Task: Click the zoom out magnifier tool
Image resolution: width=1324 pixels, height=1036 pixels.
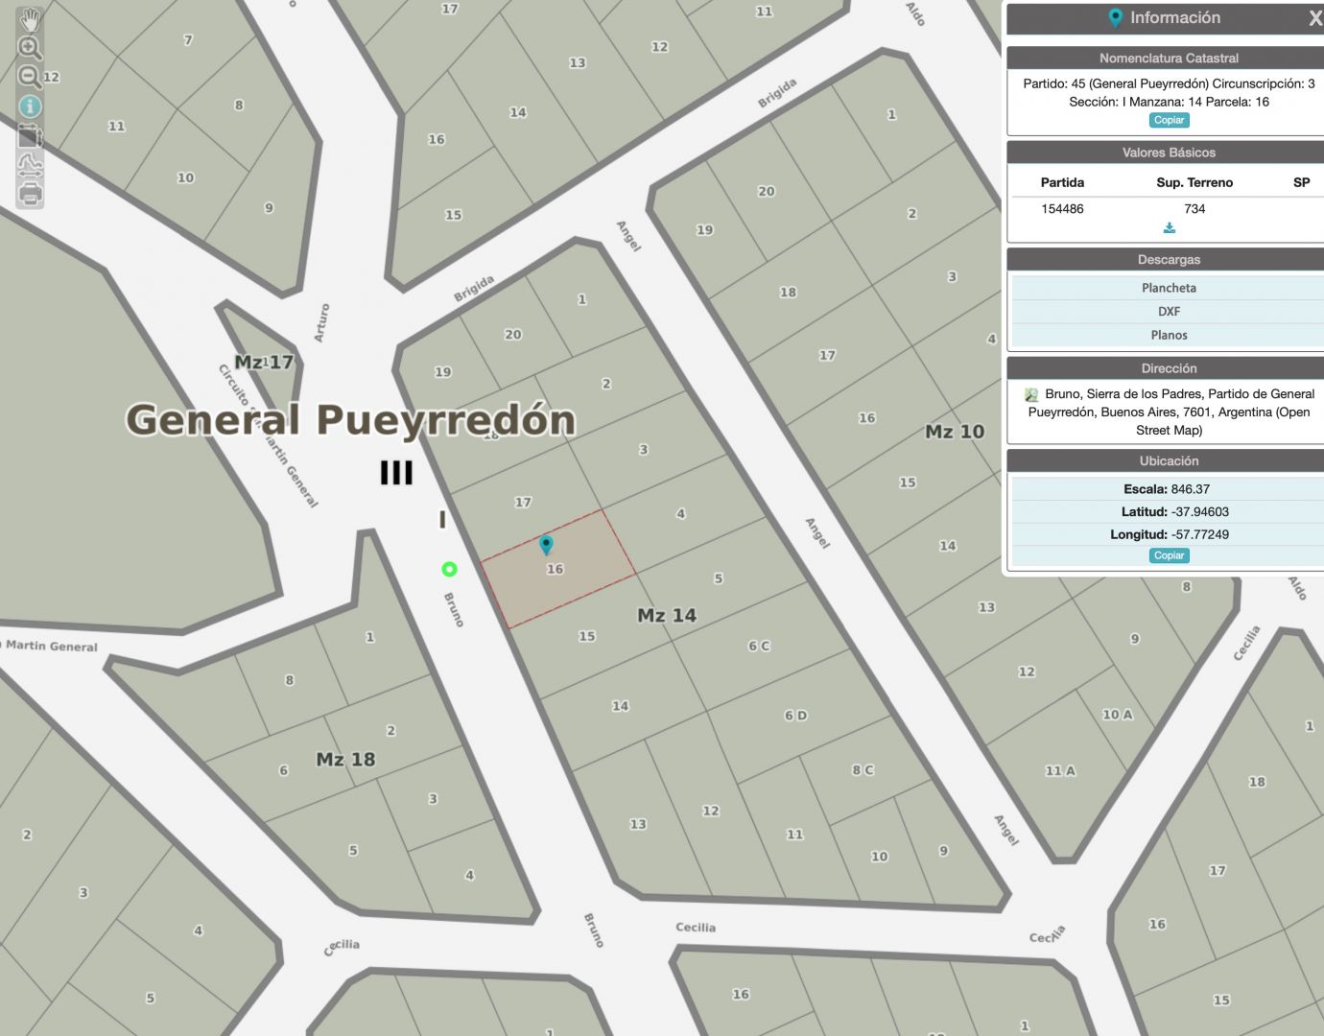Action: (x=30, y=77)
